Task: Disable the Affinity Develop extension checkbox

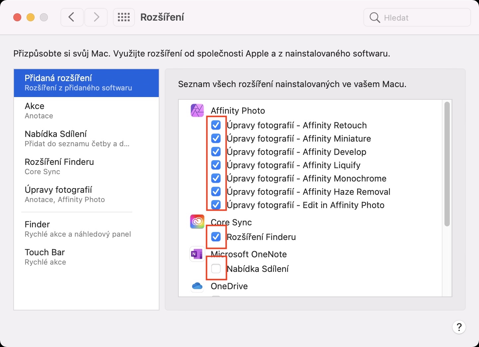Action: tap(216, 152)
